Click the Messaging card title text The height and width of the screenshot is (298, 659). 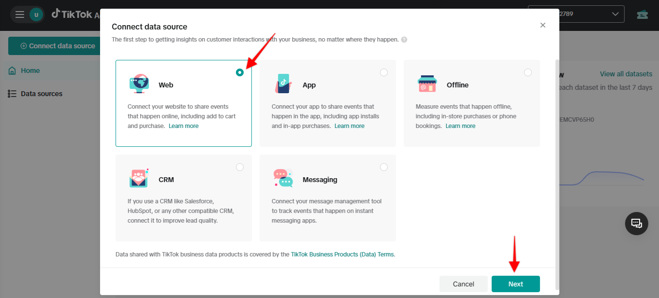(x=320, y=180)
